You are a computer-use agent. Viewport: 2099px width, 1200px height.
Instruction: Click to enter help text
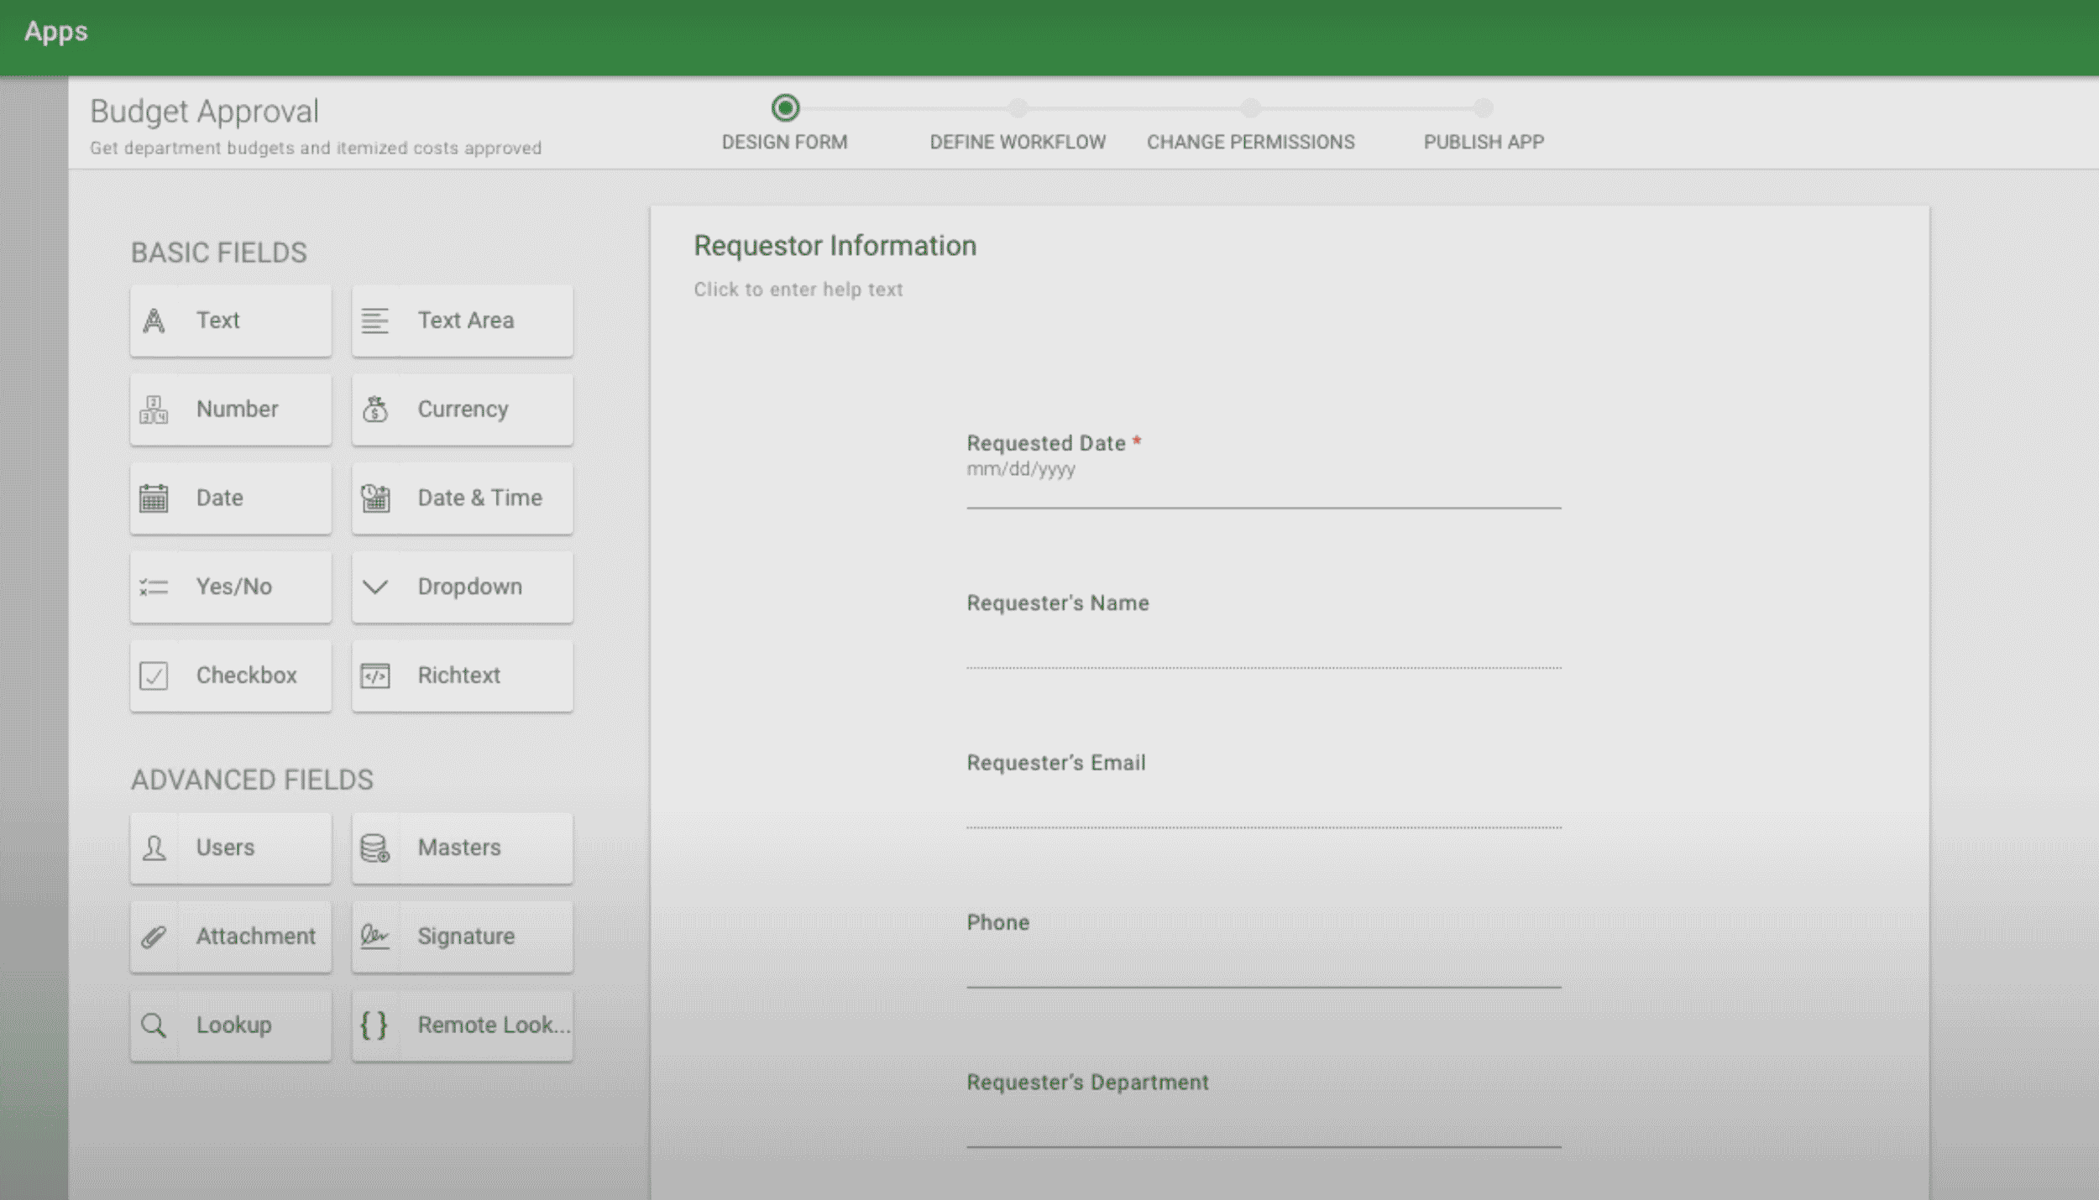click(x=798, y=290)
